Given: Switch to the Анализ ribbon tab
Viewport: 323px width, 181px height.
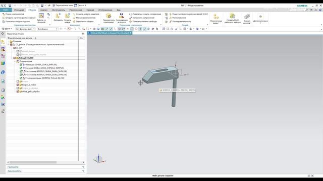Looking at the screenshot, I should pyautogui.click(x=44, y=10).
